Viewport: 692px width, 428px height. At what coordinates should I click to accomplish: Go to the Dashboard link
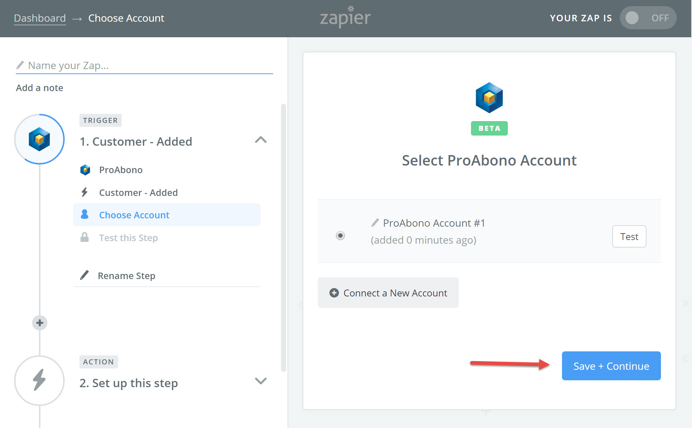[x=40, y=18]
